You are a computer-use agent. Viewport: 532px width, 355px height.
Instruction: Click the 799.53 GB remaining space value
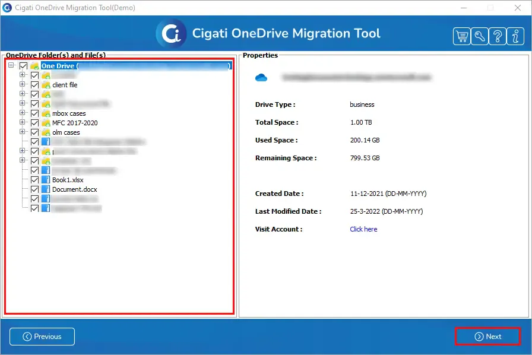point(365,158)
